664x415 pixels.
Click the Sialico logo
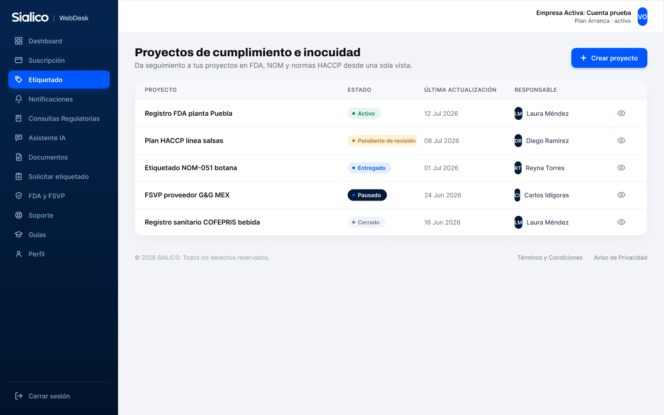(x=30, y=18)
